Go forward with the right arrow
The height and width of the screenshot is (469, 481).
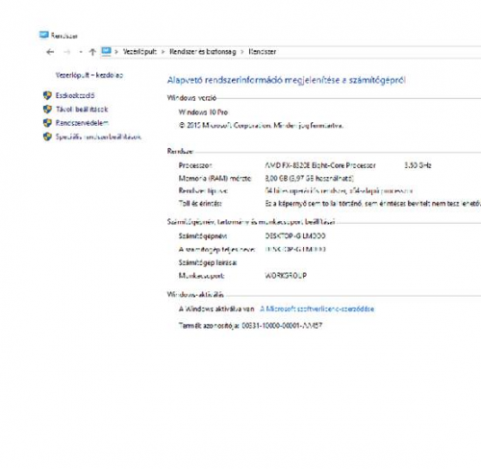[x=67, y=52]
